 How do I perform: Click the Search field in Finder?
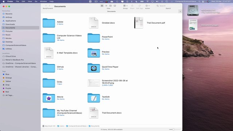point(168,6)
